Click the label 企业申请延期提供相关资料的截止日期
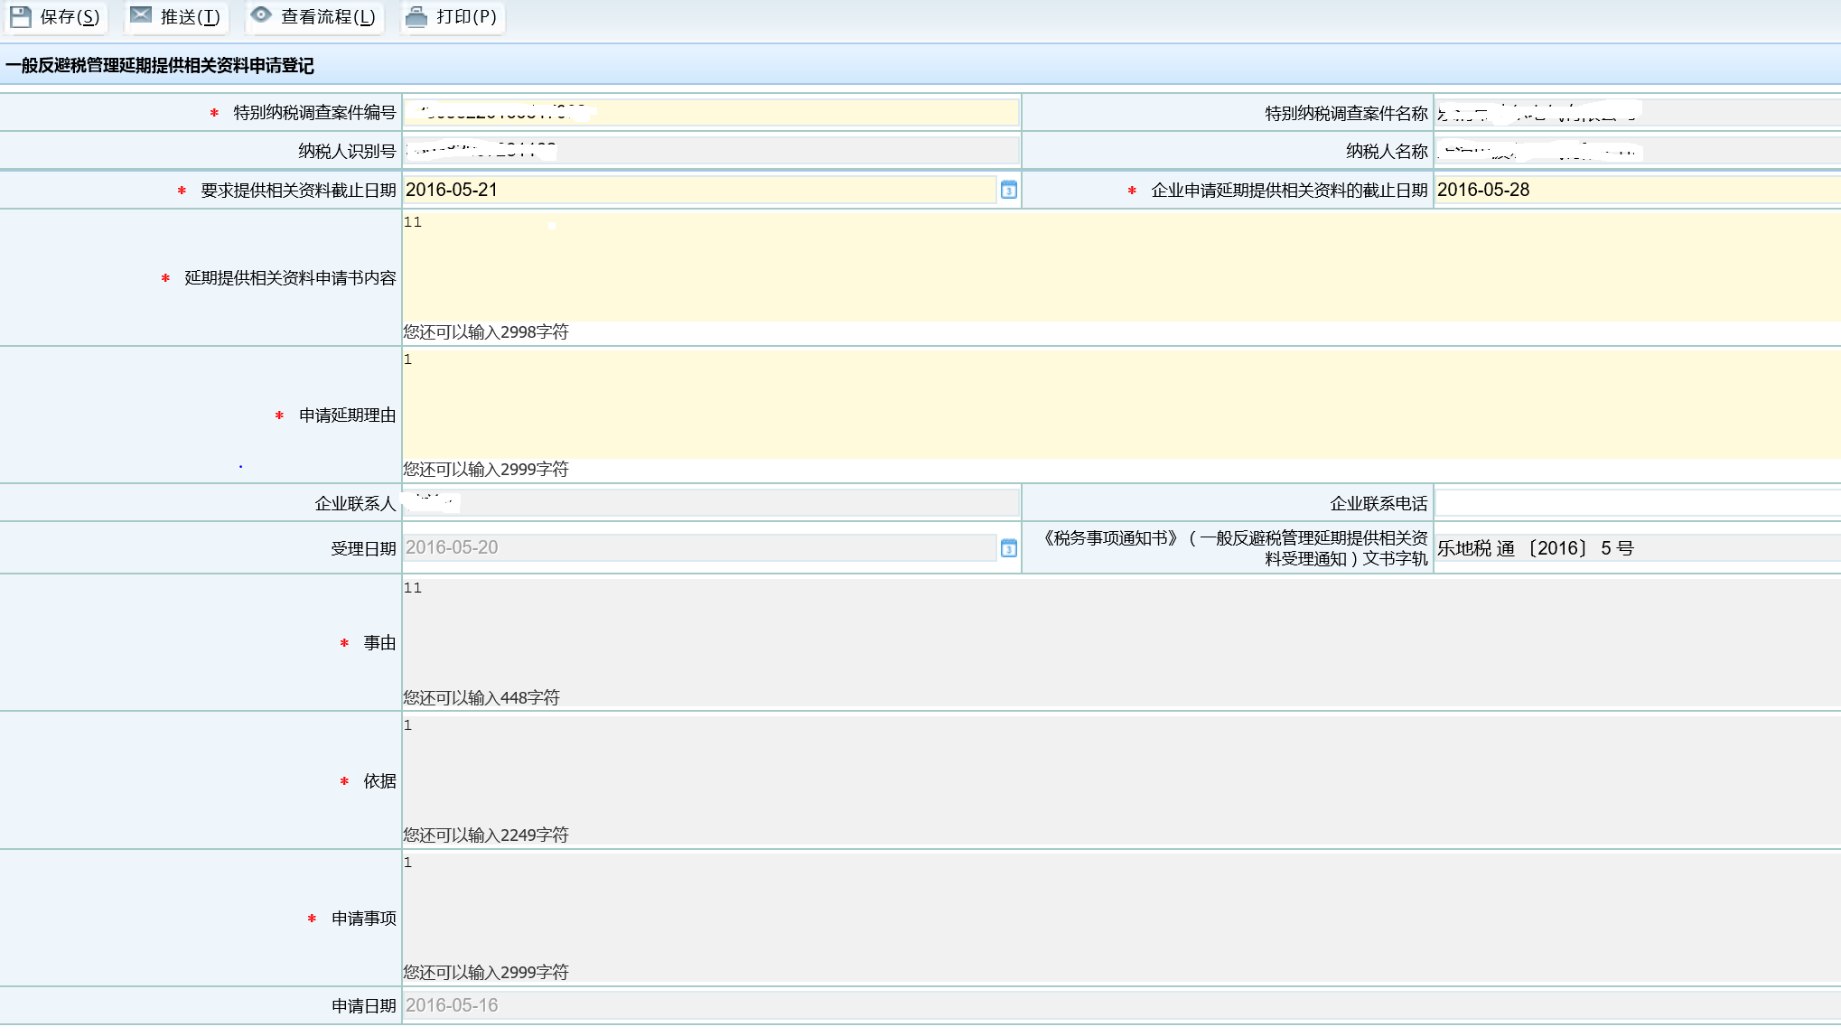Screen dimensions: 1841x1036 click(x=1289, y=190)
